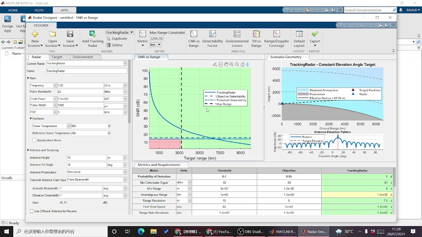Click the Azimuth Beamwidth value field
422x237 pixels.
81,189
